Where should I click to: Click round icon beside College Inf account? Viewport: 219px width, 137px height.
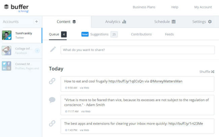coord(37,51)
